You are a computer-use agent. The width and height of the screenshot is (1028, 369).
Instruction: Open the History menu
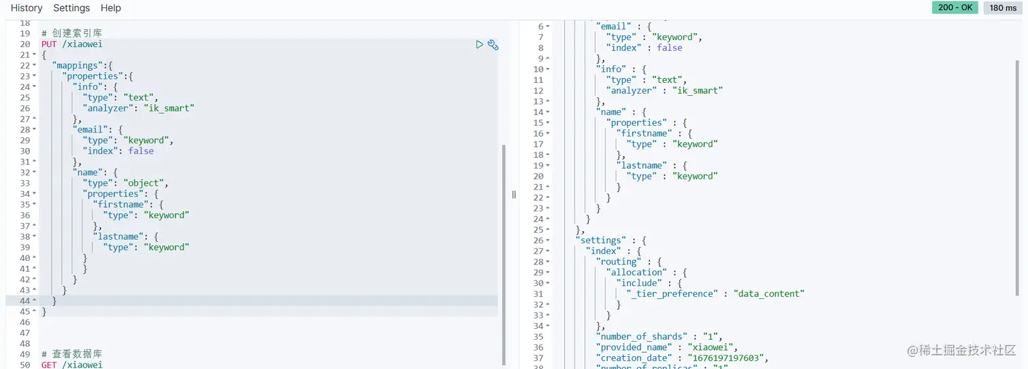(27, 8)
